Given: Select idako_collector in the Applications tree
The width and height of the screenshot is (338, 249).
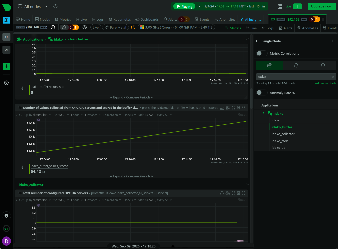Looking at the screenshot, I should pyautogui.click(x=283, y=134).
